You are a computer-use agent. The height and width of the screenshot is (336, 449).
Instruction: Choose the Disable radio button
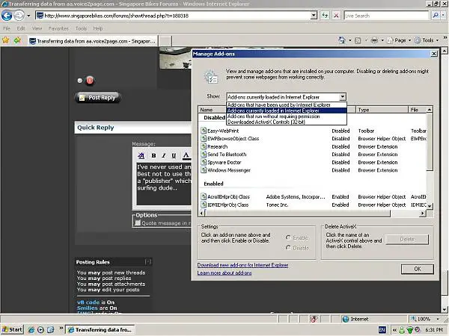pyautogui.click(x=288, y=248)
